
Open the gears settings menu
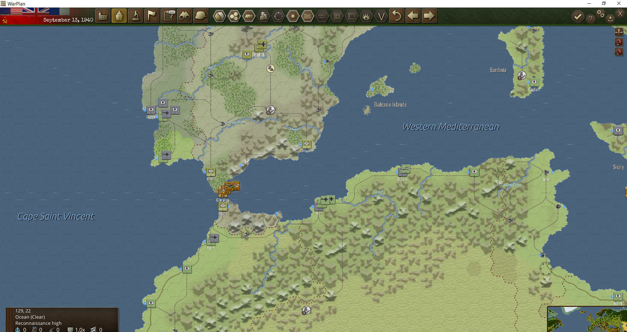pos(601,13)
